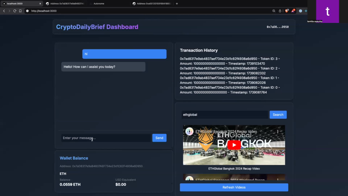Click the ETHGlobal Bangkok 2024 Recap video thumbnail
The height and width of the screenshot is (196, 348).
pyautogui.click(x=234, y=145)
